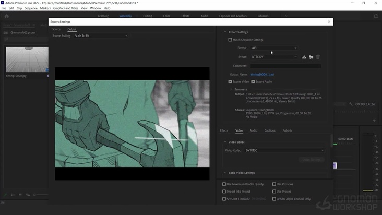Open the Captions tab in export panel
This screenshot has width=382, height=215.
tap(270, 130)
